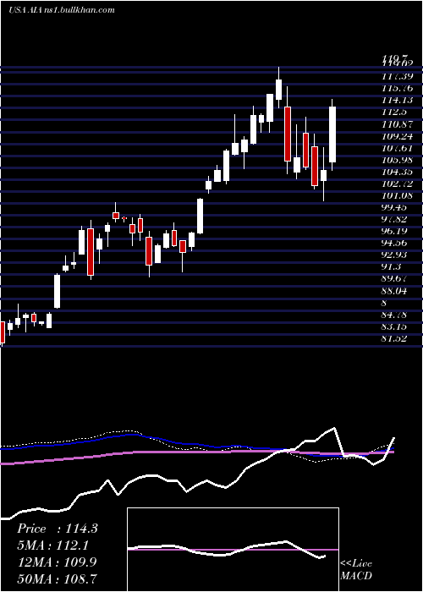
Task: Click the '<<Live MACD' label
Action: tap(356, 570)
